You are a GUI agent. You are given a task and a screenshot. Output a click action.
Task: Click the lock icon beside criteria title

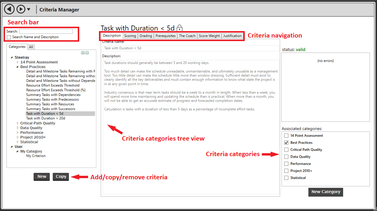point(179,28)
